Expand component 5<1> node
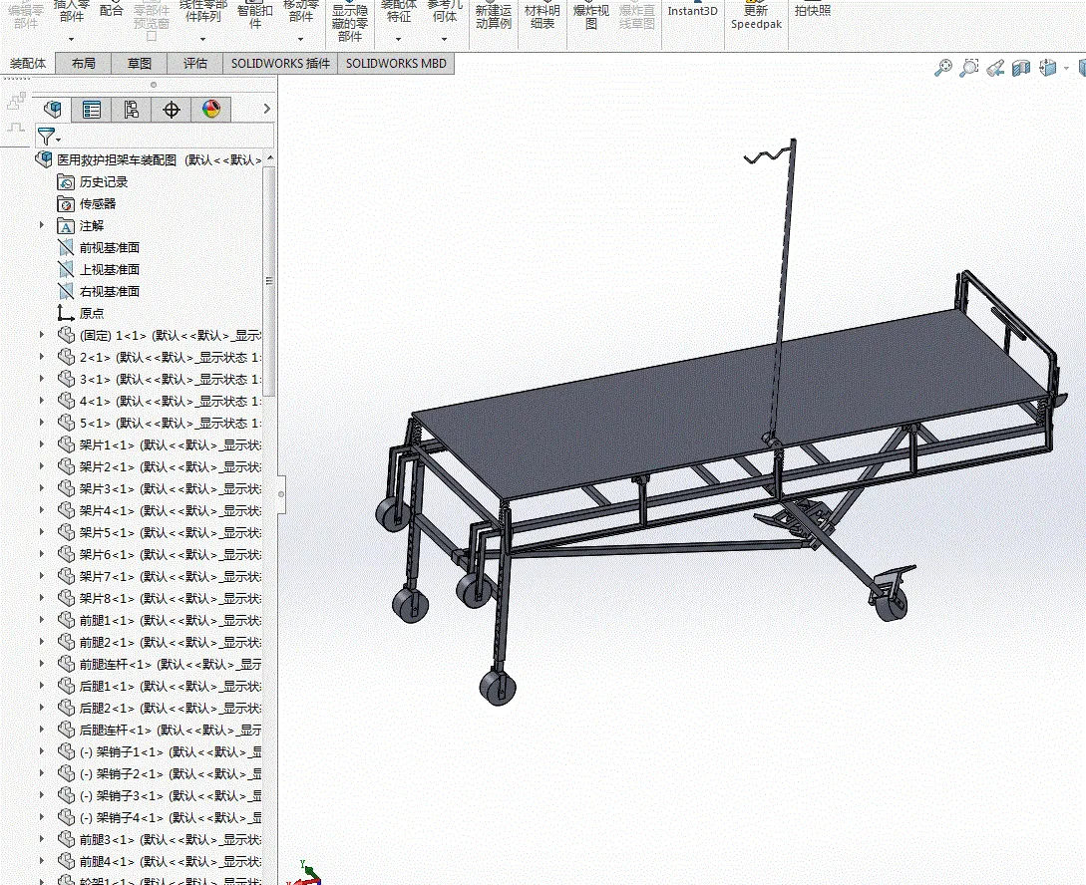Image resolution: width=1086 pixels, height=885 pixels. 42,423
